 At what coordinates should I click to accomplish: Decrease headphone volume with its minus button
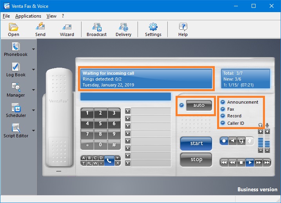click(261, 150)
